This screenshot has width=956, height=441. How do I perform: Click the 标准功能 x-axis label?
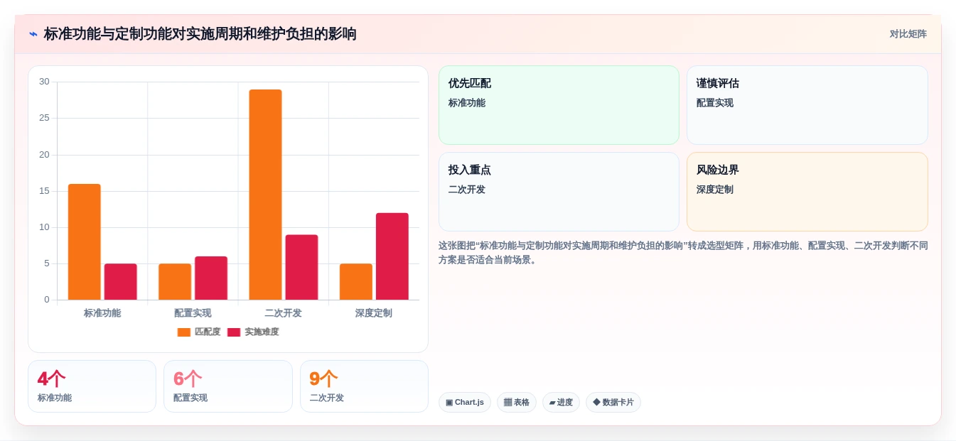(x=102, y=313)
